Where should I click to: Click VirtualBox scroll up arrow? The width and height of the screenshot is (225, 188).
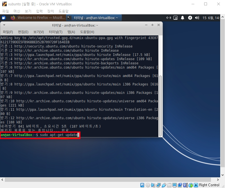point(222,17)
